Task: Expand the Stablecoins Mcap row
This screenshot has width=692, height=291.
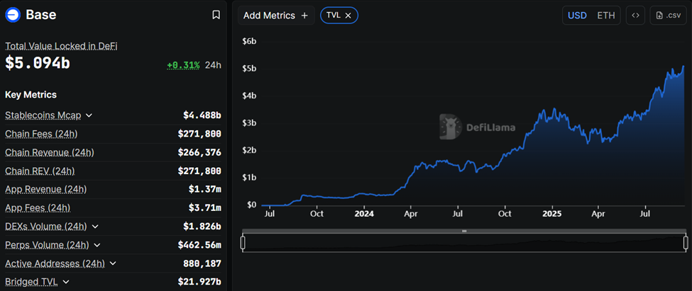Action: click(89, 115)
